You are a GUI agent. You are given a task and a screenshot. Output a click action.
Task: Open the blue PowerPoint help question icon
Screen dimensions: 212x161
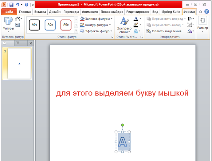[206, 11]
